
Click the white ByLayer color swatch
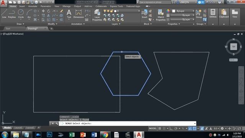(x=173, y=11)
